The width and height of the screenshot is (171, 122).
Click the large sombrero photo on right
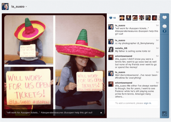tap(80, 62)
